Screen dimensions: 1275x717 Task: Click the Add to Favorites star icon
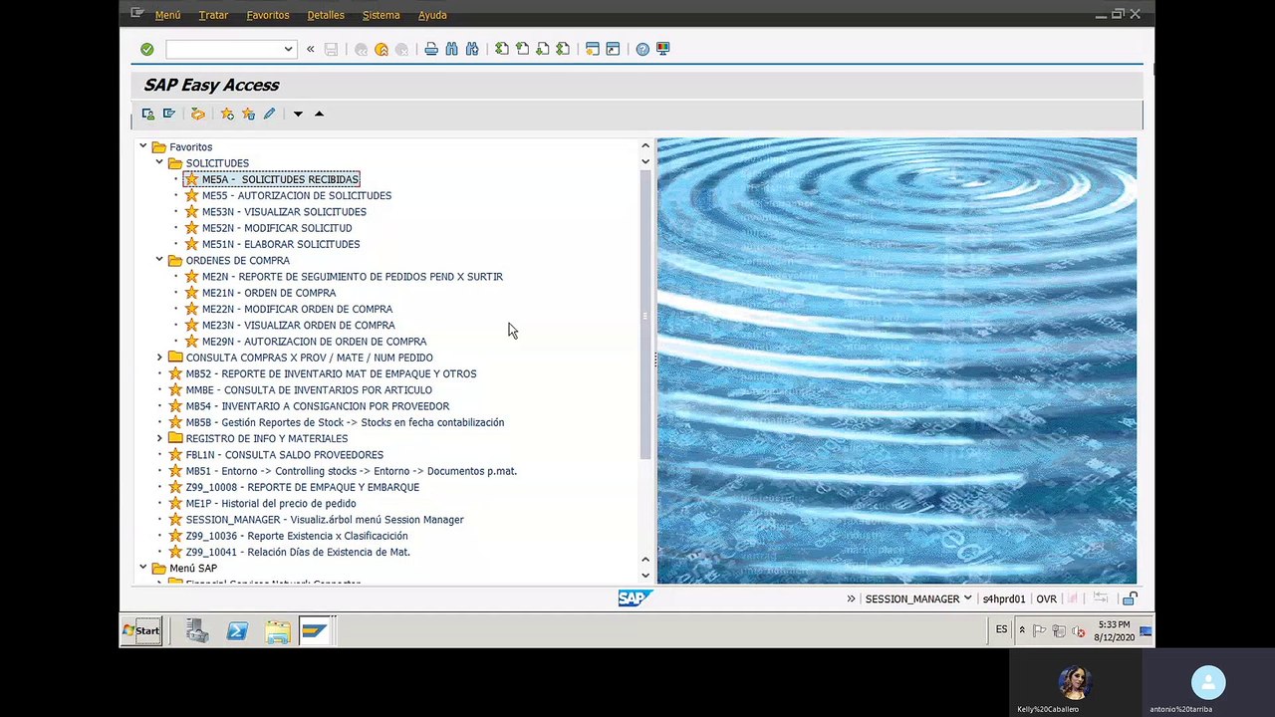coord(227,114)
